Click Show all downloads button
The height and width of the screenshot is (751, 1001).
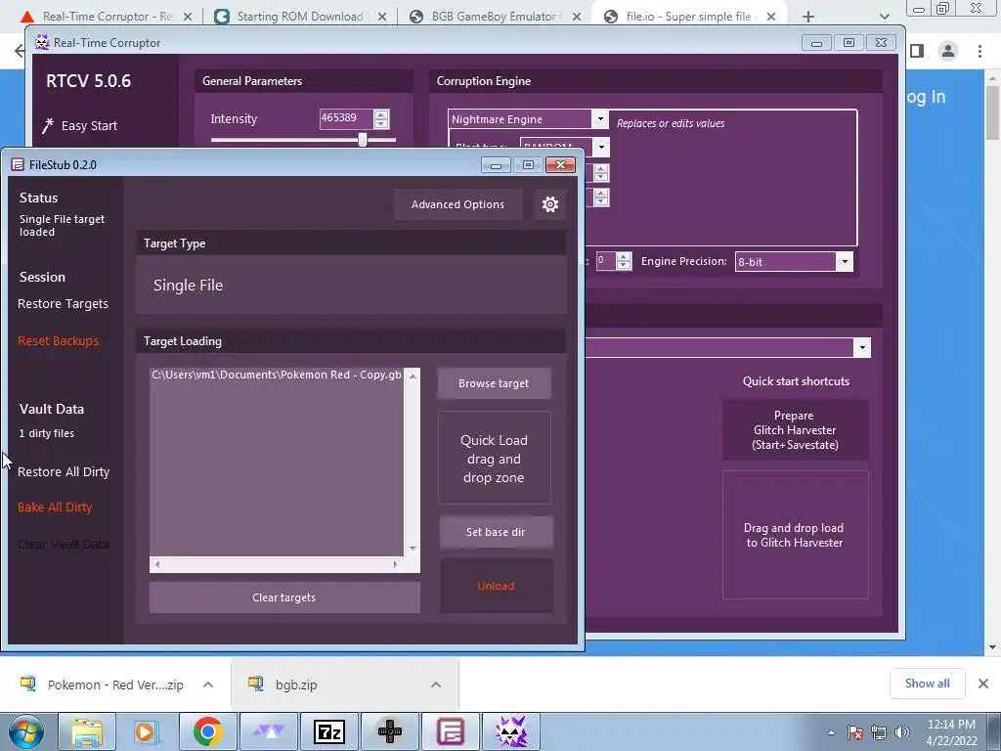[927, 684]
